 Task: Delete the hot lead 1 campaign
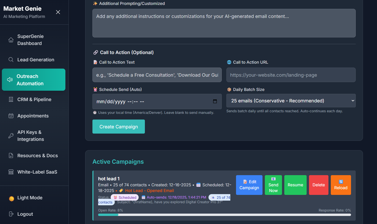click(x=319, y=185)
